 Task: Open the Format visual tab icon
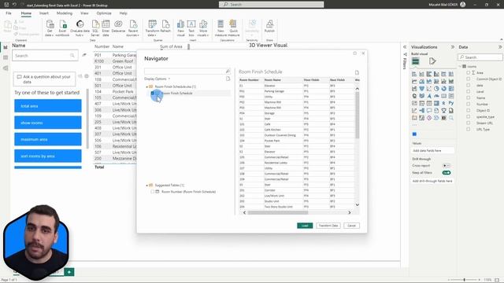432,61
